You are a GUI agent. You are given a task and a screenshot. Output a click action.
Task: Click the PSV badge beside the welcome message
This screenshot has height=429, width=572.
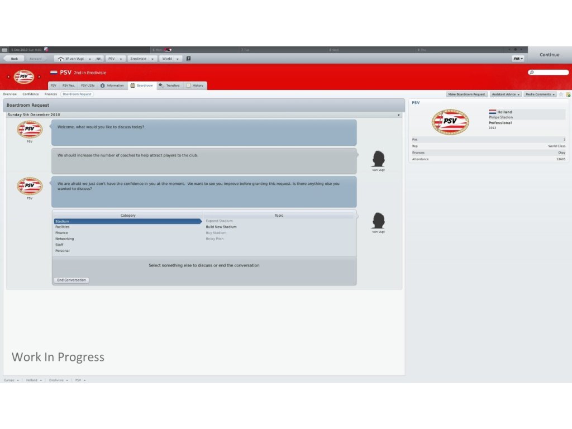[x=30, y=130]
